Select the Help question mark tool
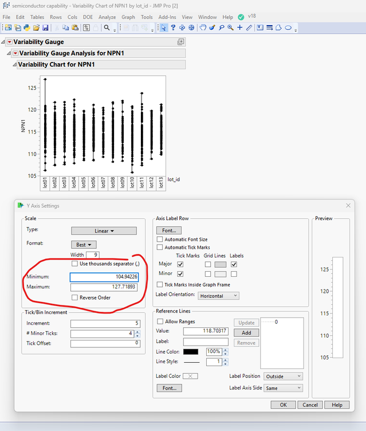The image size is (366, 431). (x=173, y=28)
